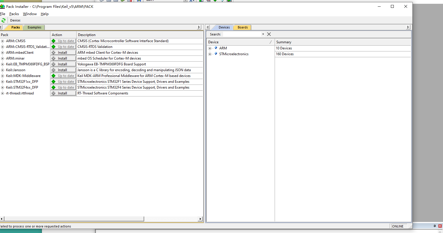Click the ARM vendor diamond icon

point(216,48)
